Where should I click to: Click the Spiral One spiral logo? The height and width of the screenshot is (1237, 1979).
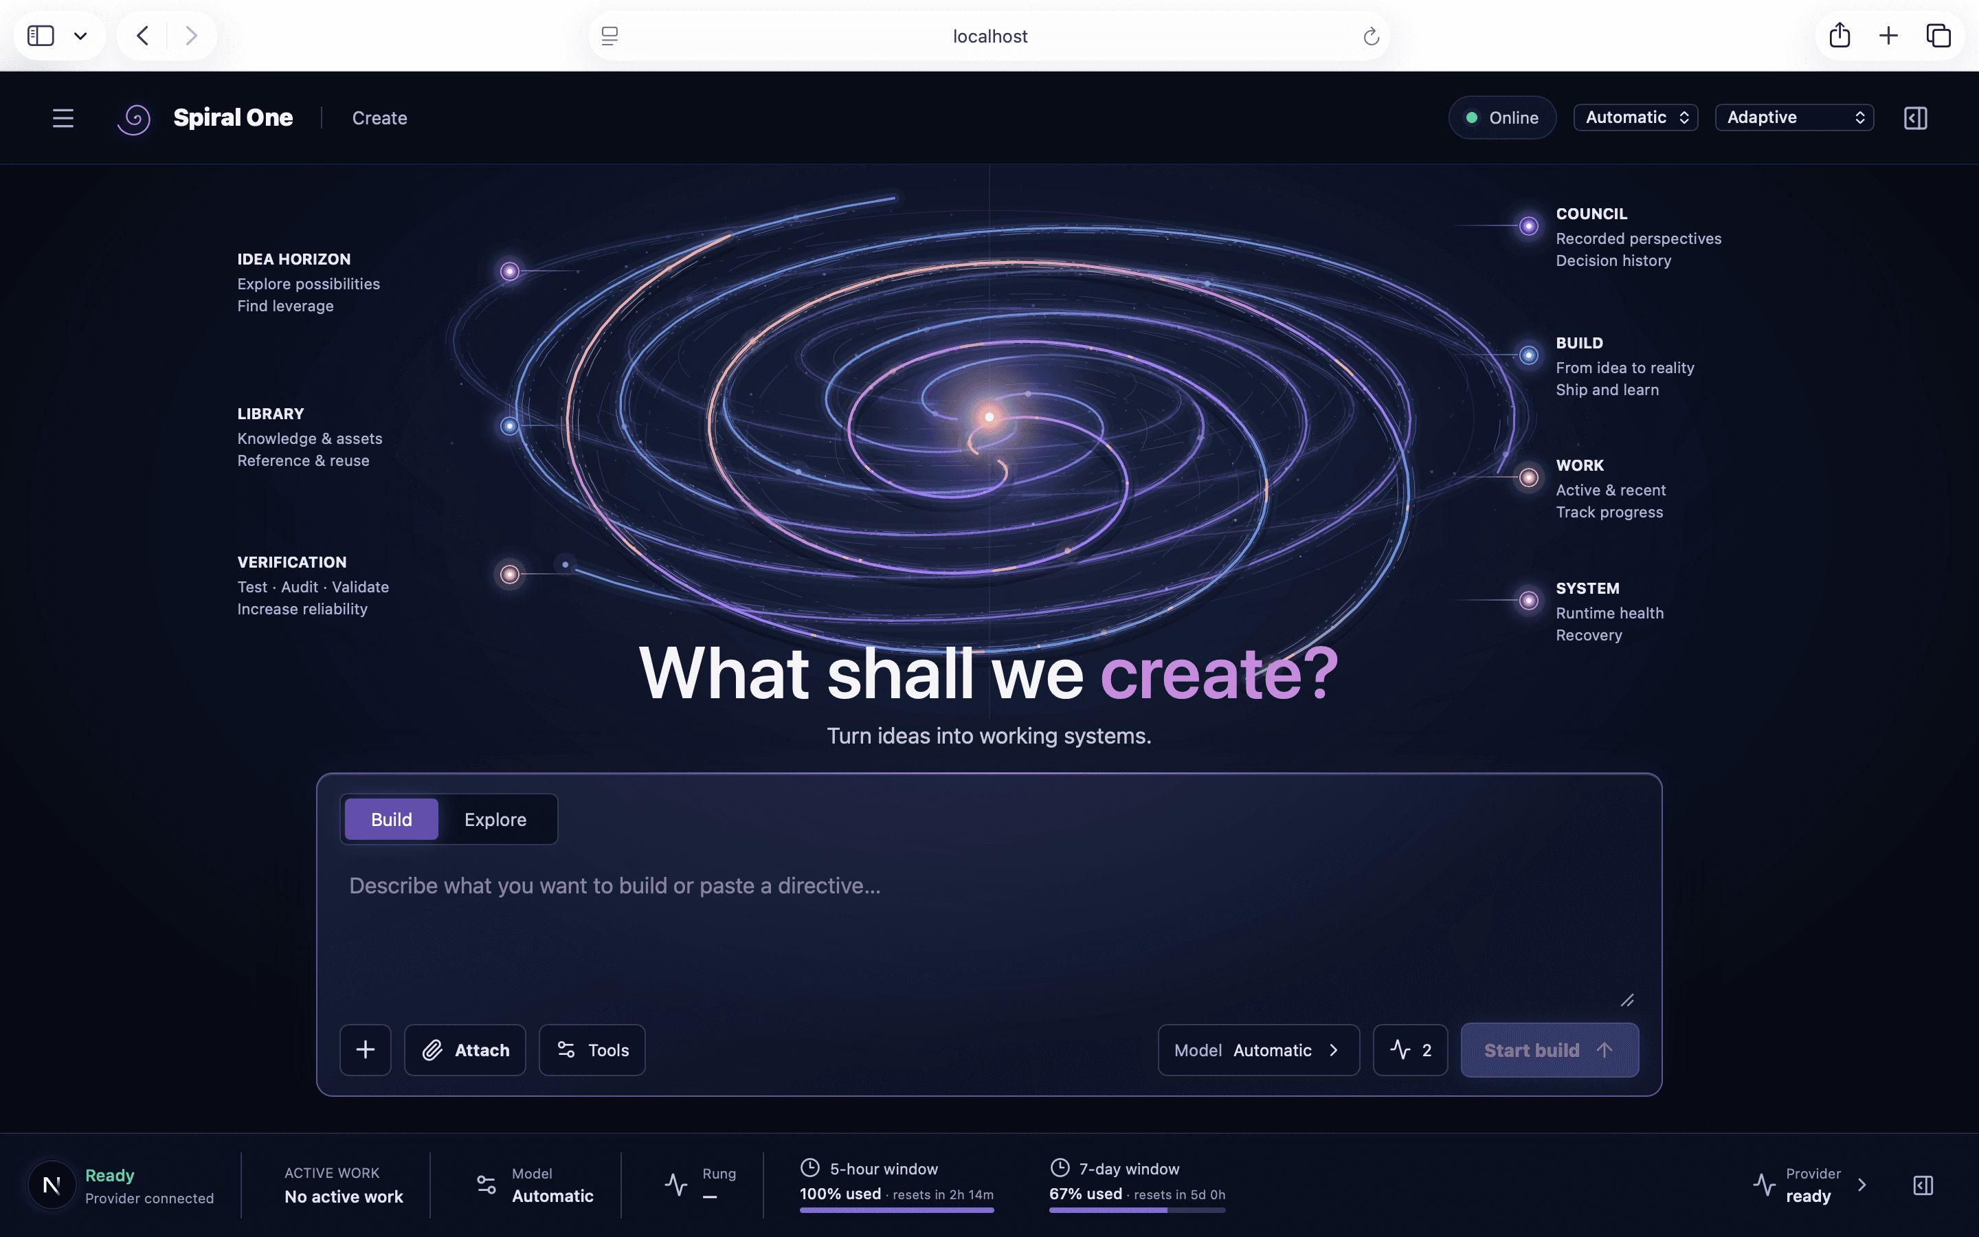[134, 119]
